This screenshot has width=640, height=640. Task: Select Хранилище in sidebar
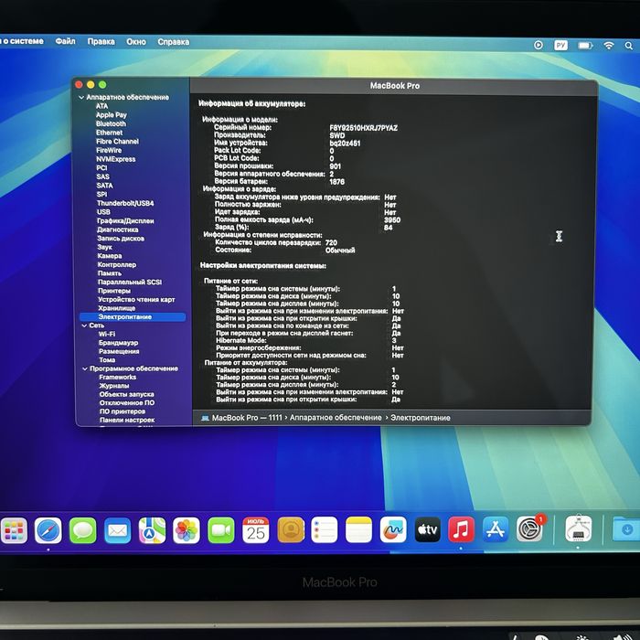(116, 308)
